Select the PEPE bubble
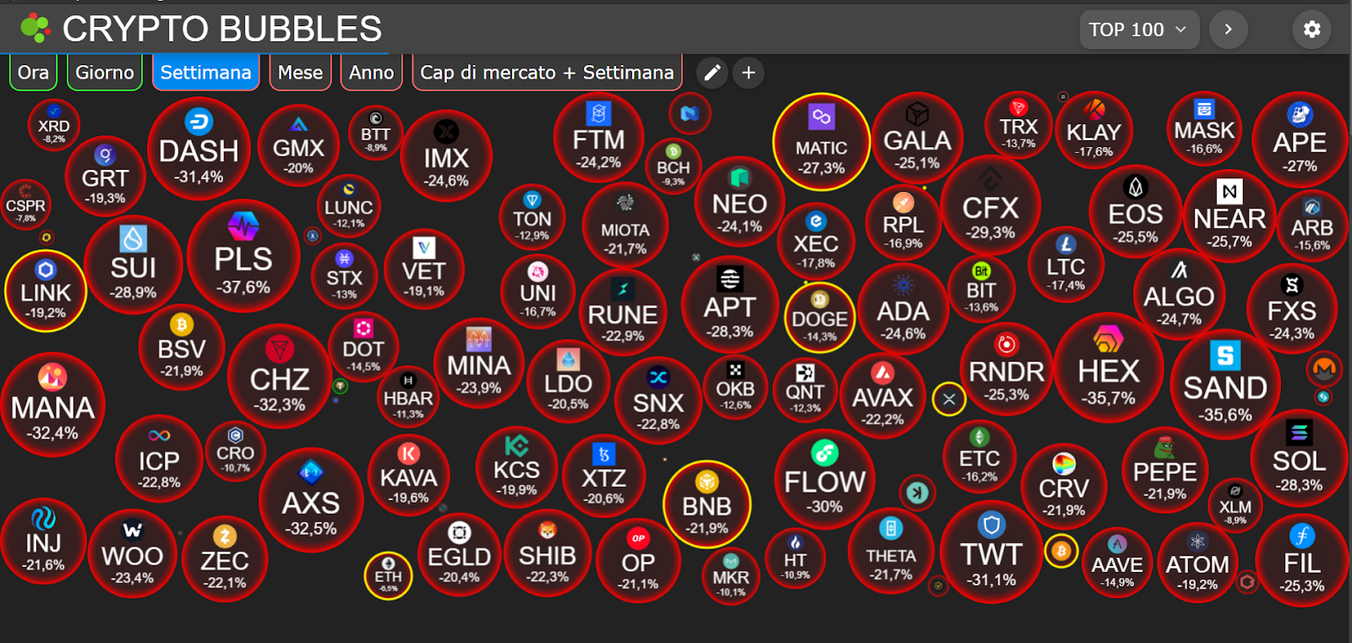Viewport: 1352px width, 643px height. point(1165,469)
